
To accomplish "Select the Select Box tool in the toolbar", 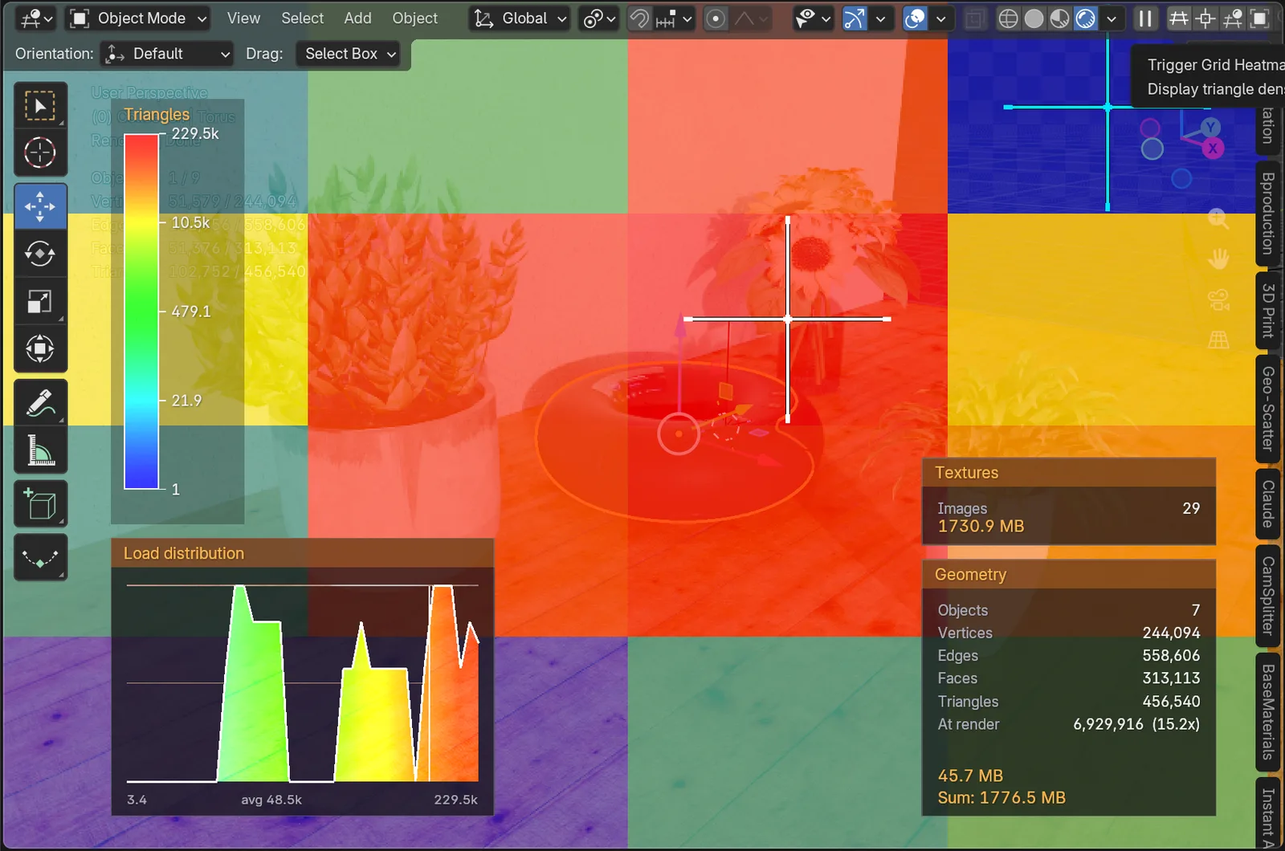I will point(40,105).
